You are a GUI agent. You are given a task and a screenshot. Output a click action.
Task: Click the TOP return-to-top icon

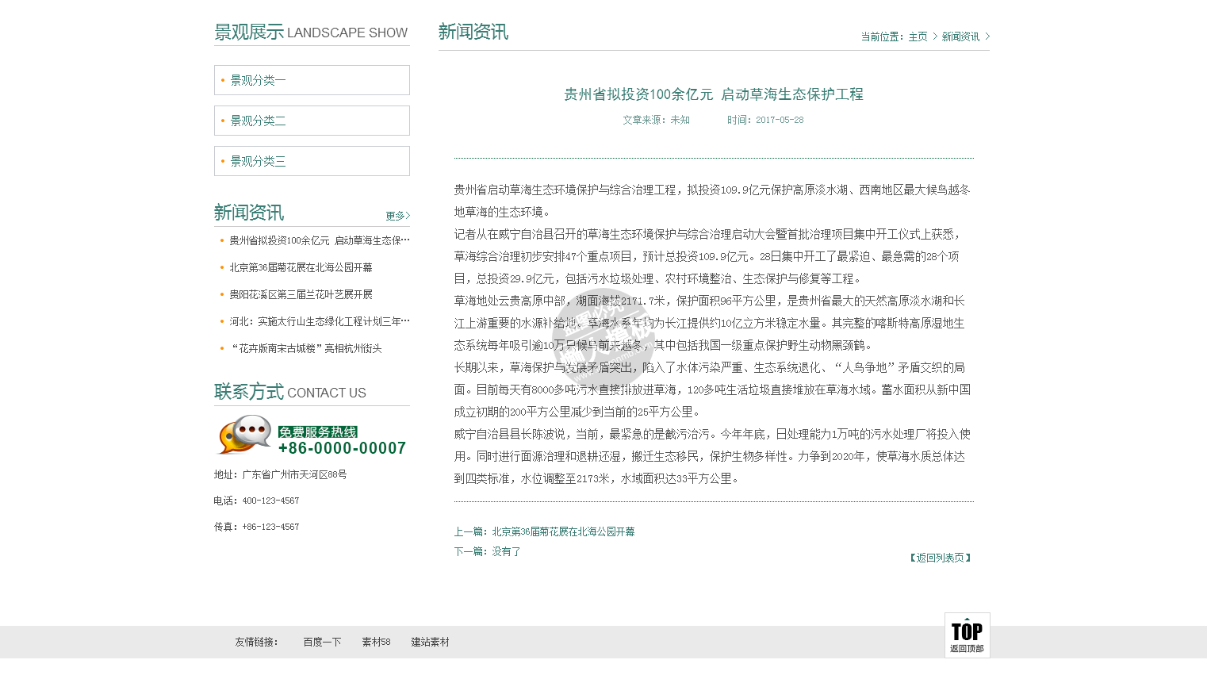point(967,635)
